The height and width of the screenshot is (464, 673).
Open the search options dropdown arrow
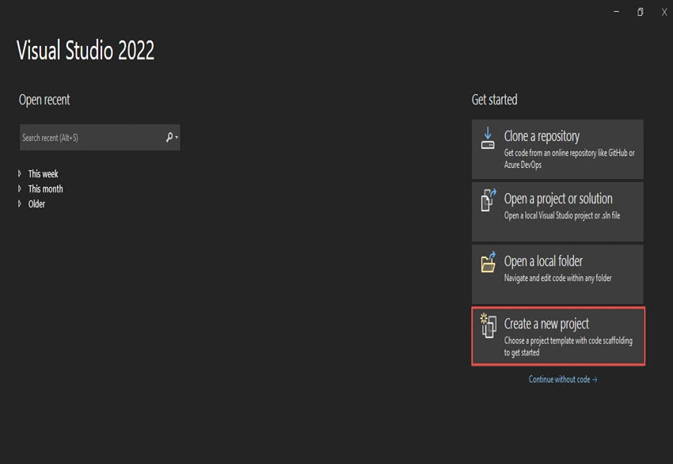point(177,137)
